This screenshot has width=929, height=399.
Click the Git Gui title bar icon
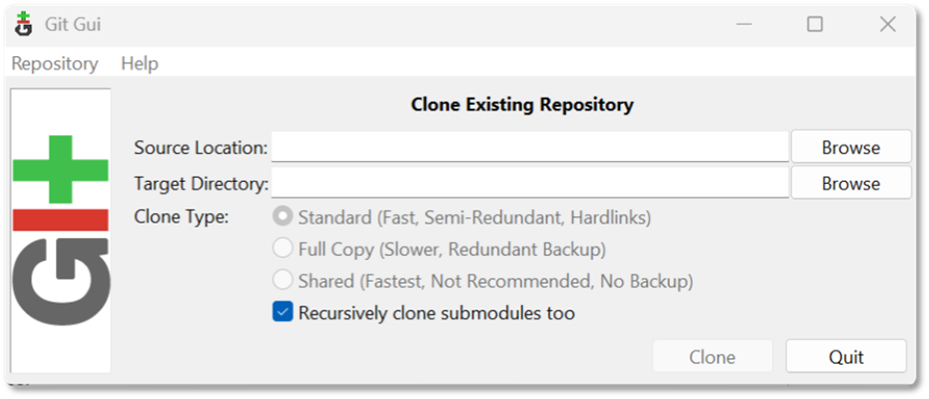coord(24,25)
